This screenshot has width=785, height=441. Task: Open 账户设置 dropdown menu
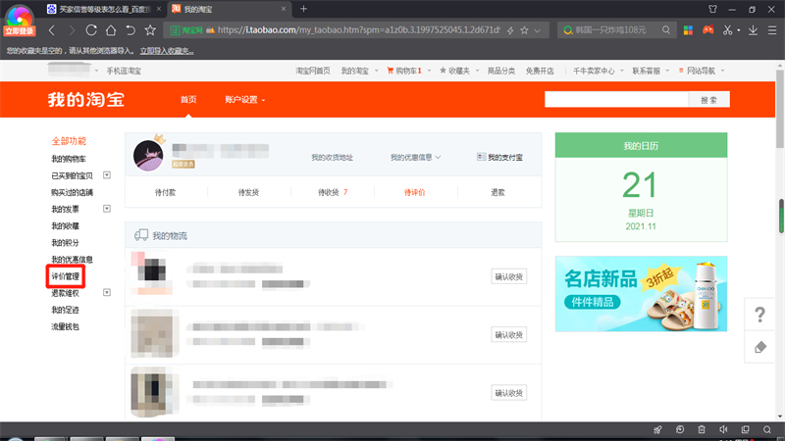tap(244, 100)
